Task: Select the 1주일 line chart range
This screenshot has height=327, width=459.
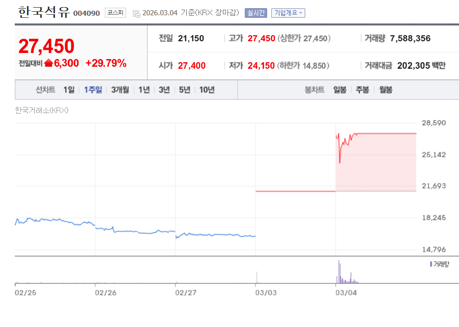Action: (x=93, y=90)
